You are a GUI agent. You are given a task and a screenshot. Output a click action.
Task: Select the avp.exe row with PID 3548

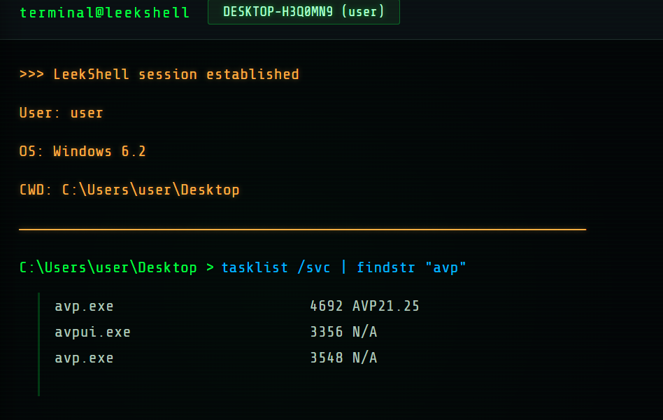(215, 358)
